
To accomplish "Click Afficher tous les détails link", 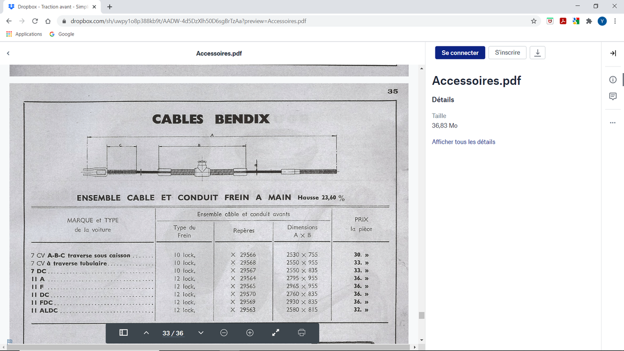I will [x=464, y=142].
